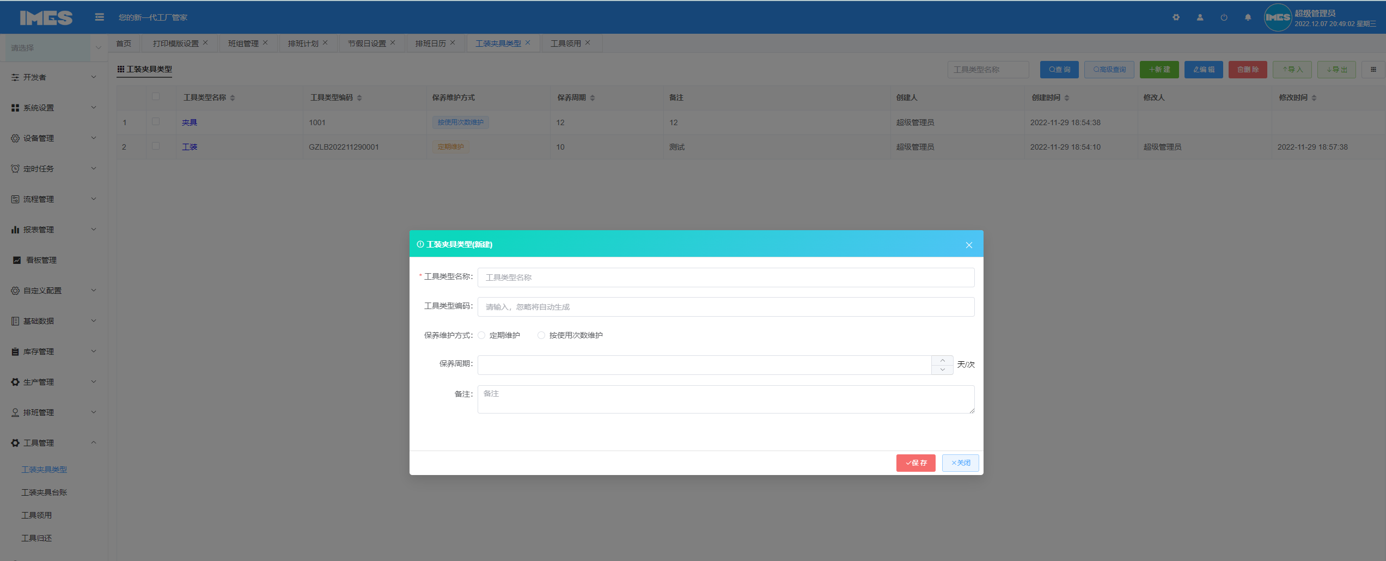Image resolution: width=1386 pixels, height=561 pixels.
Task: Close the 排班计划 tab
Action: (325, 42)
